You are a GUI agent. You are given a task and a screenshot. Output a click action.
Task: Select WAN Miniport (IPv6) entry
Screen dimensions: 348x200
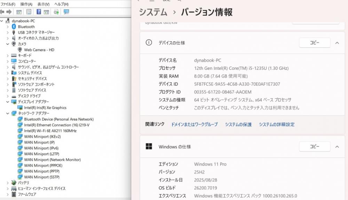coord(41,148)
